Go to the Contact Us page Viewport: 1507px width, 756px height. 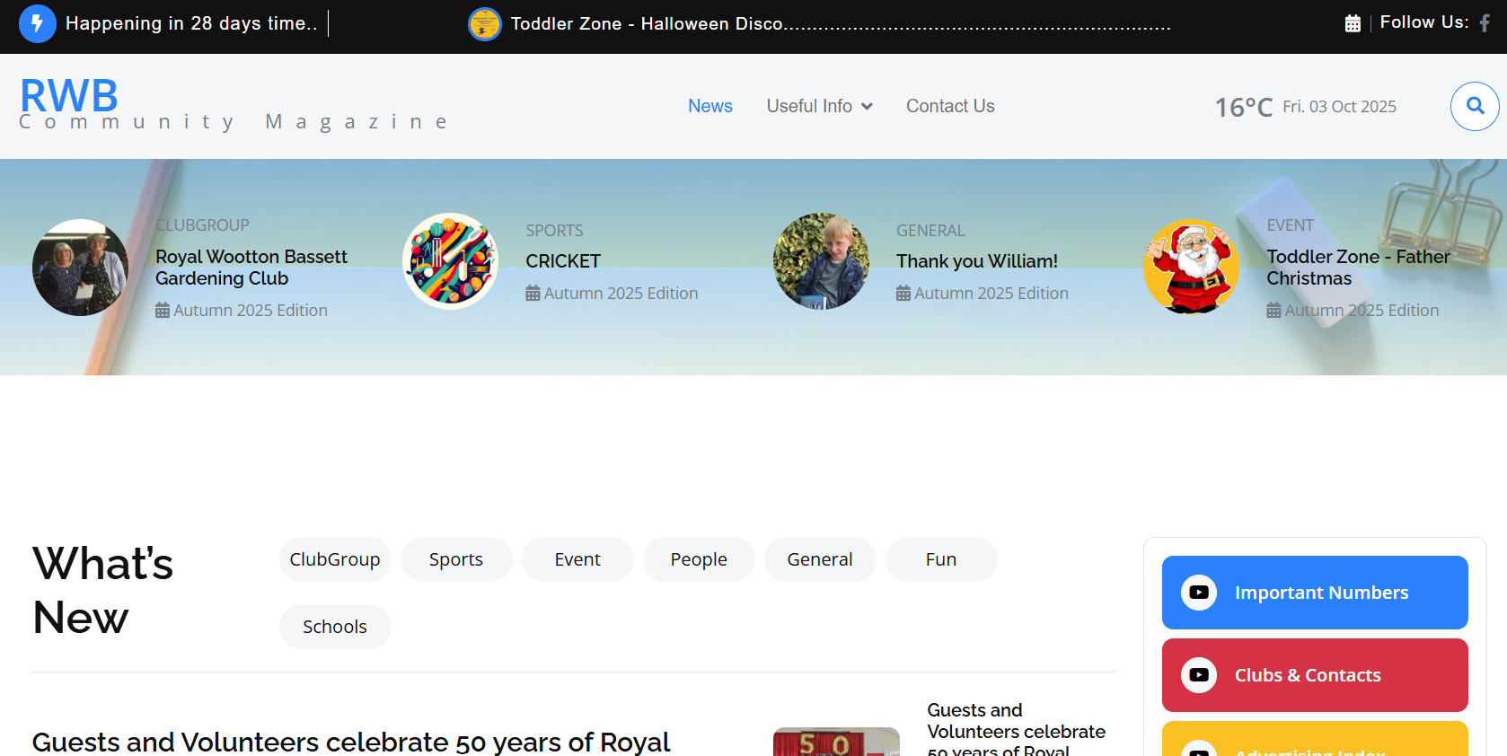click(x=950, y=106)
